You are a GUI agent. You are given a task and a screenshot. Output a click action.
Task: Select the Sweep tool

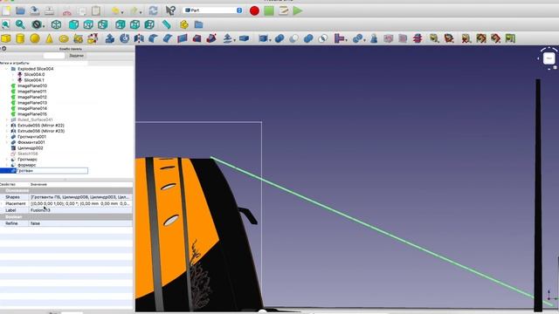click(x=211, y=38)
